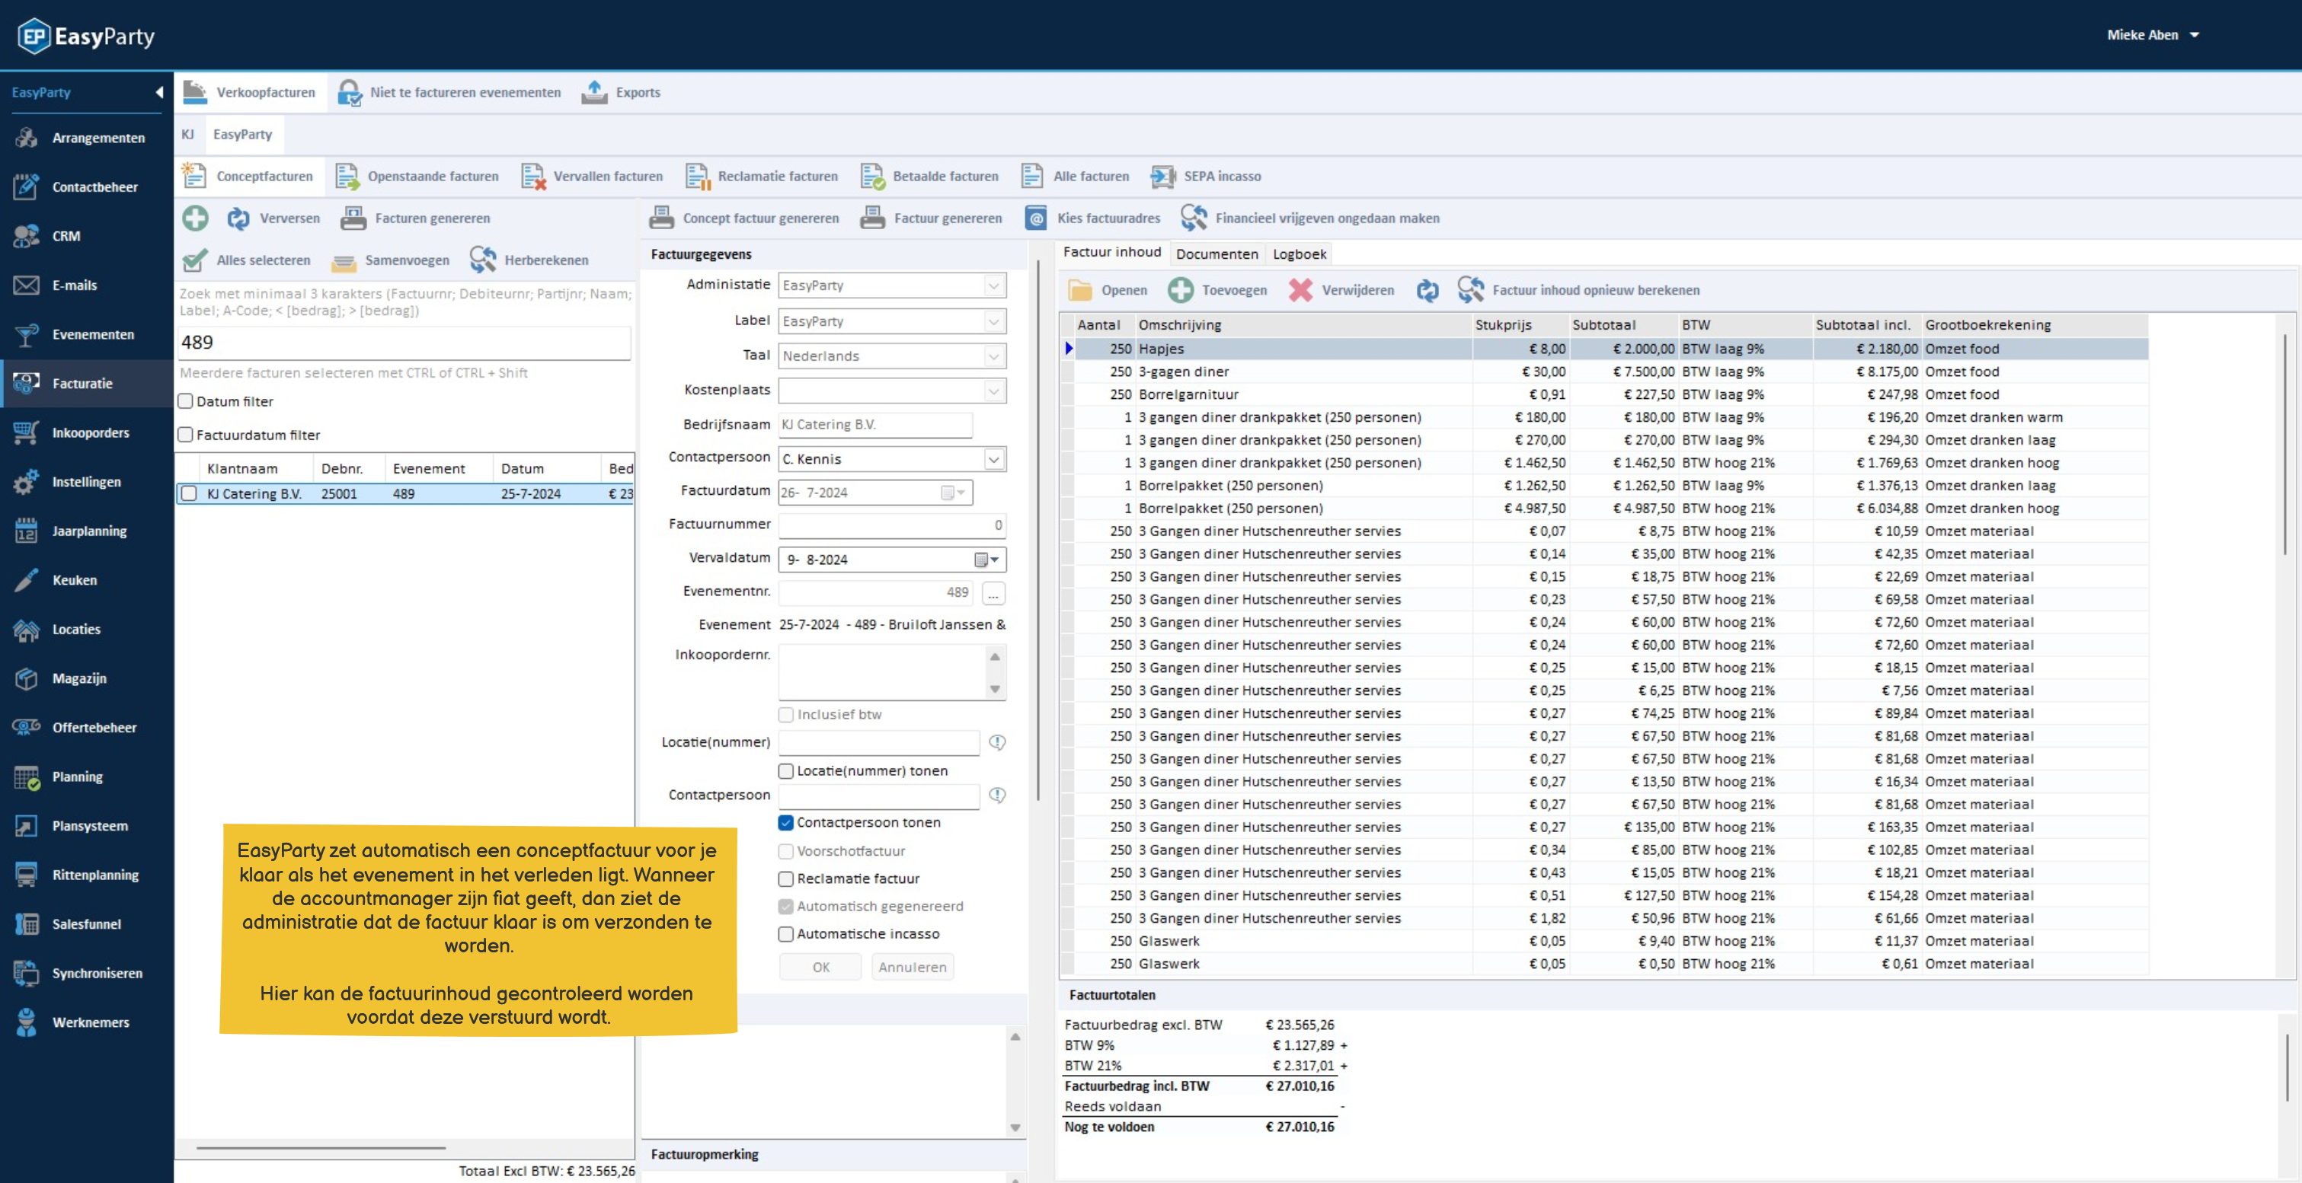Open Magazijn box icon
Image resolution: width=2302 pixels, height=1183 pixels.
pyautogui.click(x=27, y=678)
